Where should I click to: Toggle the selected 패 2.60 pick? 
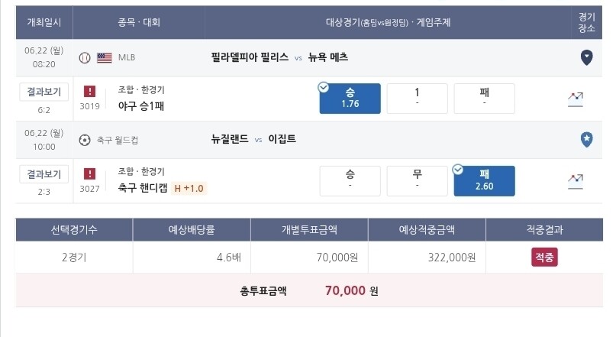click(485, 181)
